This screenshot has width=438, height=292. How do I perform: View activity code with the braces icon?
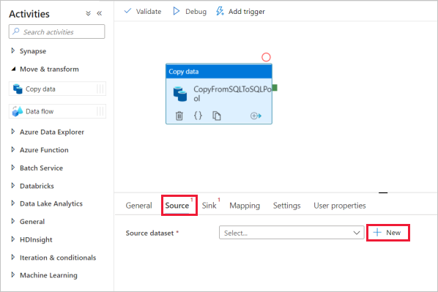(x=198, y=116)
